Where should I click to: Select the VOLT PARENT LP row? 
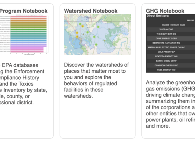tap(171, 52)
